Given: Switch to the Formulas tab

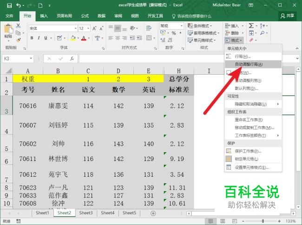Looking at the screenshot, I should pyautogui.click(x=85, y=16).
